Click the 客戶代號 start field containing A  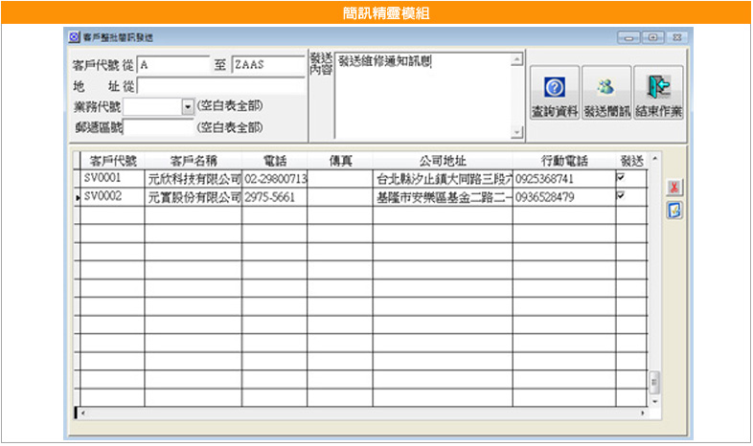[x=172, y=65]
